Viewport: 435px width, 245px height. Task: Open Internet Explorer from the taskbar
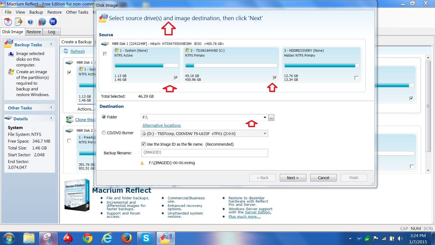[107, 238]
